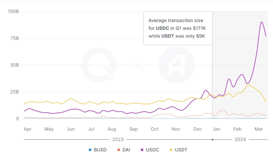Click the circular Q watermark logo

pyautogui.click(x=99, y=65)
